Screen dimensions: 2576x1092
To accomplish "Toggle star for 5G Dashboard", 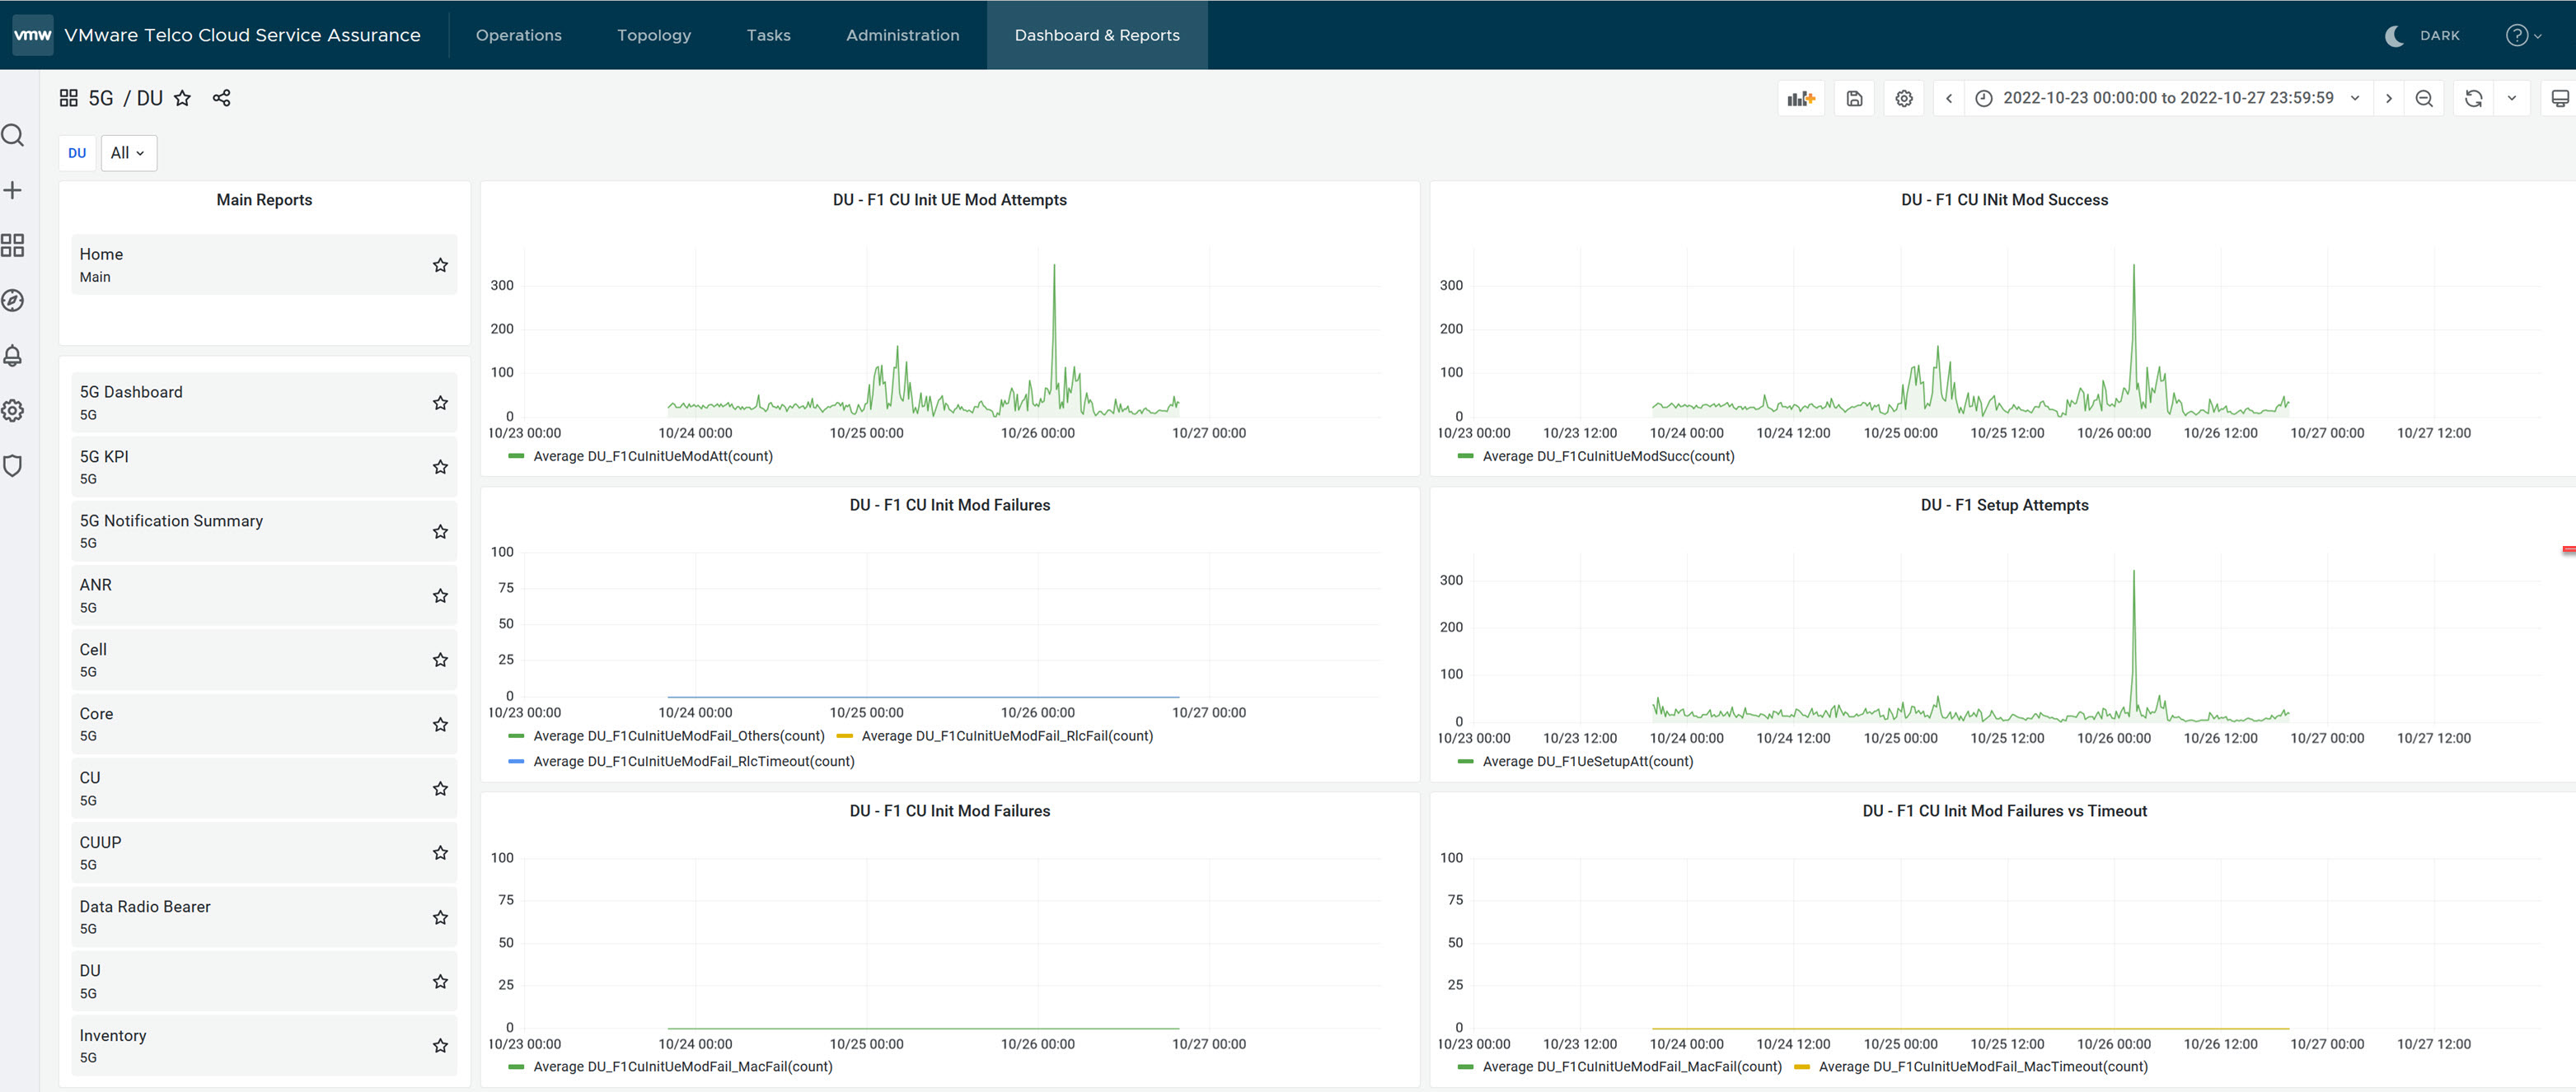I will coord(440,403).
